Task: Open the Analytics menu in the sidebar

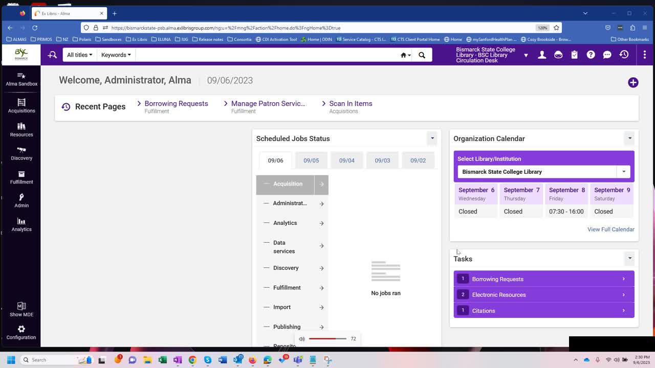Action: (x=21, y=224)
